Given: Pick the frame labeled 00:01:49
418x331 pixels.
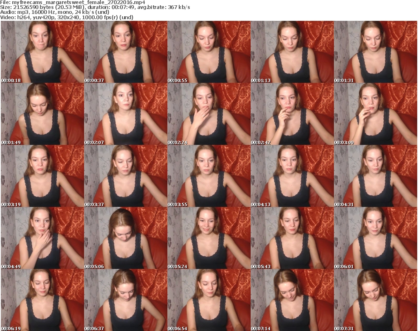Looking at the screenshot, I should 42,114.
